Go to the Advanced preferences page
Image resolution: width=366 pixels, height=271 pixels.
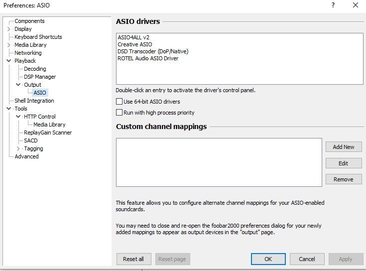point(26,156)
